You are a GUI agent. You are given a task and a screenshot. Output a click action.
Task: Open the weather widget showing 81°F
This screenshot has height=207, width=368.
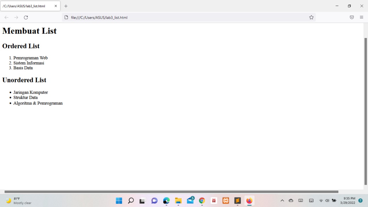pyautogui.click(x=19, y=201)
